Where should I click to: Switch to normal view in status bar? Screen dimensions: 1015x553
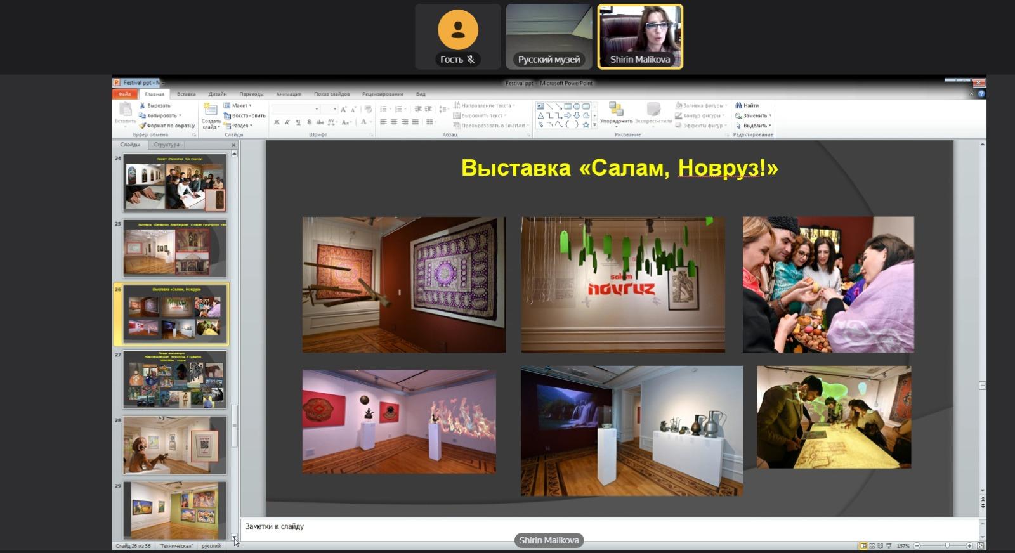point(863,545)
